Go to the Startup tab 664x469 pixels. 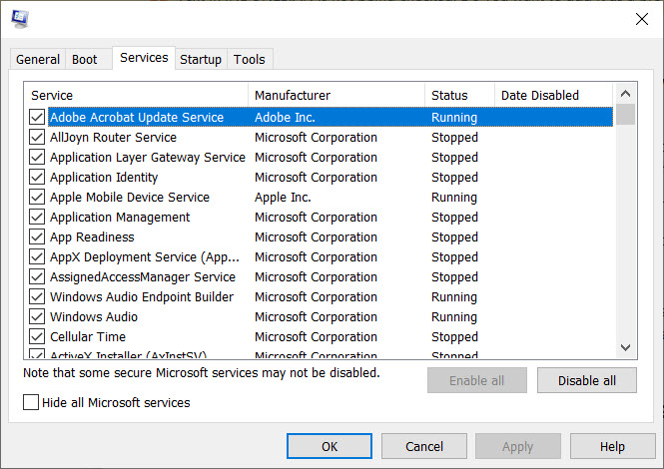(200, 60)
